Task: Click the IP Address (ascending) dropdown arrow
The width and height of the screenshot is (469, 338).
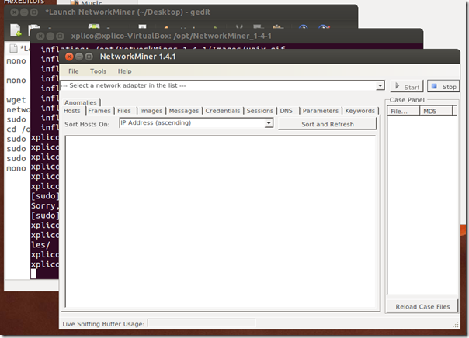Action: click(269, 123)
